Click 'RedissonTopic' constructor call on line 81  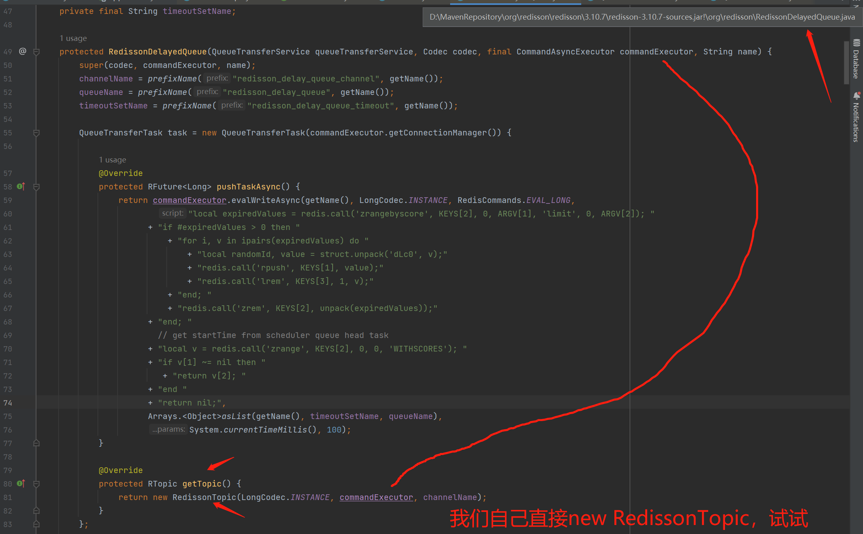pos(204,497)
